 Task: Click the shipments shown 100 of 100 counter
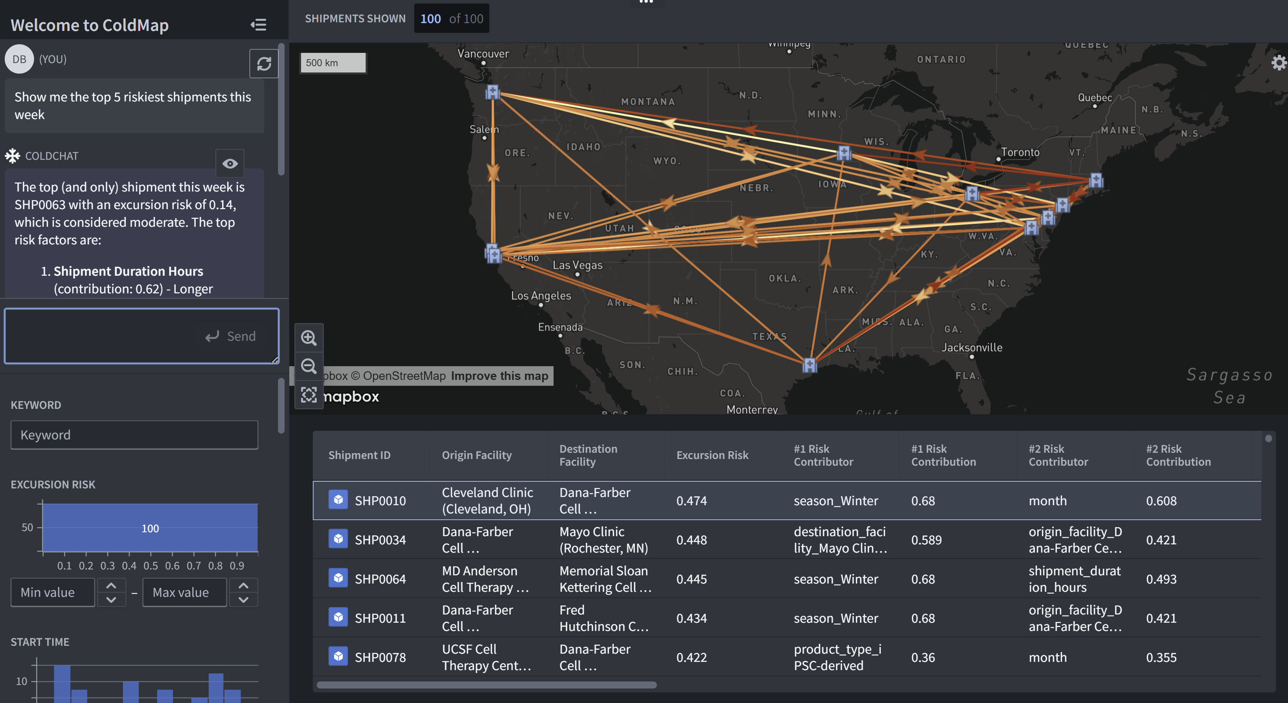(x=451, y=18)
